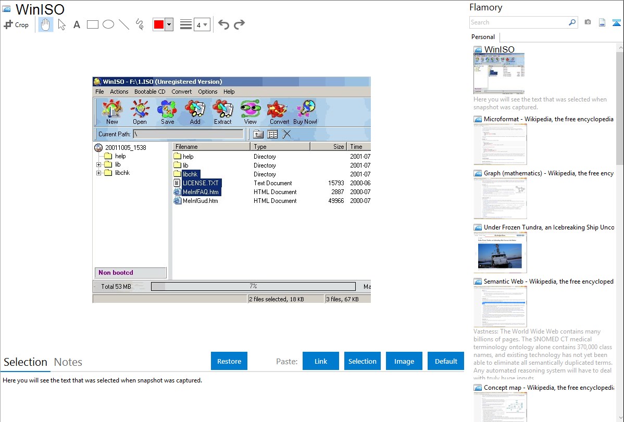This screenshot has width=624, height=422.
Task: Select the rectangle shape tool
Action: tap(92, 24)
